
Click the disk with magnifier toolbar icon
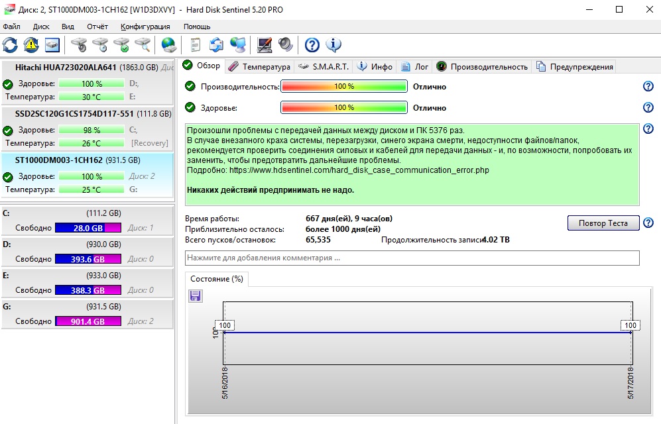click(143, 45)
